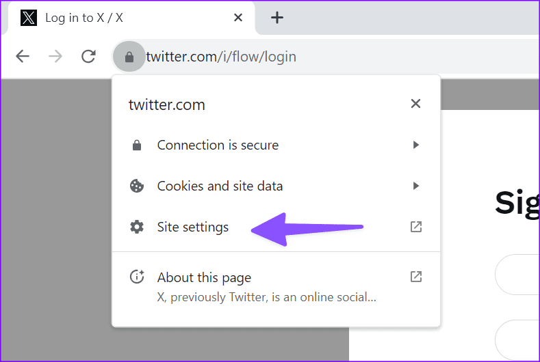Image resolution: width=540 pixels, height=362 pixels.
Task: Close the twitter.com site info popup
Action: 415,104
